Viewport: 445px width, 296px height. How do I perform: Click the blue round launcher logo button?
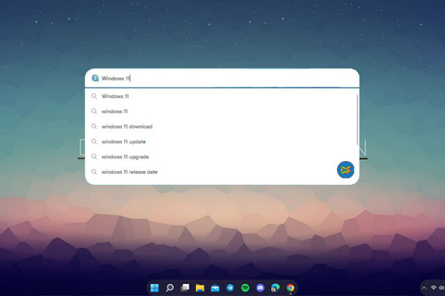coord(346,170)
